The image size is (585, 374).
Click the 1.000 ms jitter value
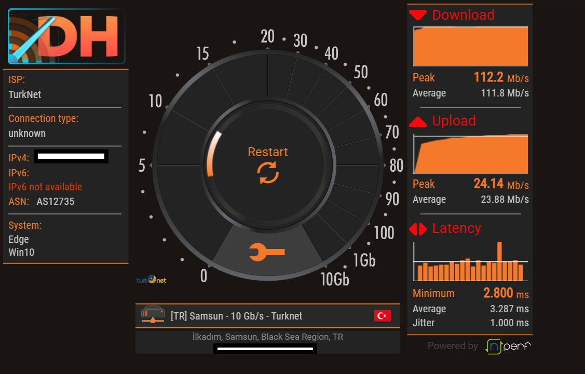pyautogui.click(x=509, y=323)
